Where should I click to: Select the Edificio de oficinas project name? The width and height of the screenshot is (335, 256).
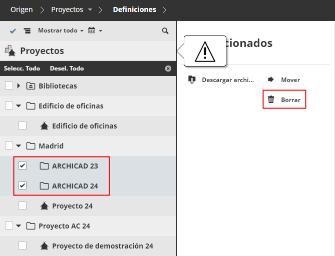(85, 126)
